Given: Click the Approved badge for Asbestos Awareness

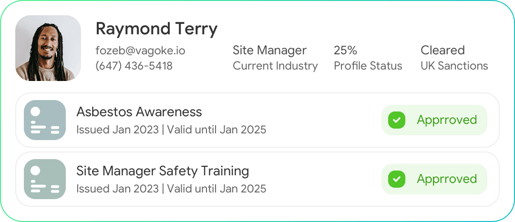Looking at the screenshot, I should pos(434,120).
